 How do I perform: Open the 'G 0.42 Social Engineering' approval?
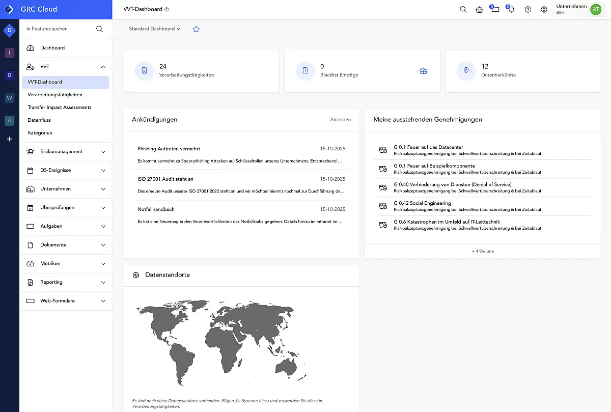422,203
